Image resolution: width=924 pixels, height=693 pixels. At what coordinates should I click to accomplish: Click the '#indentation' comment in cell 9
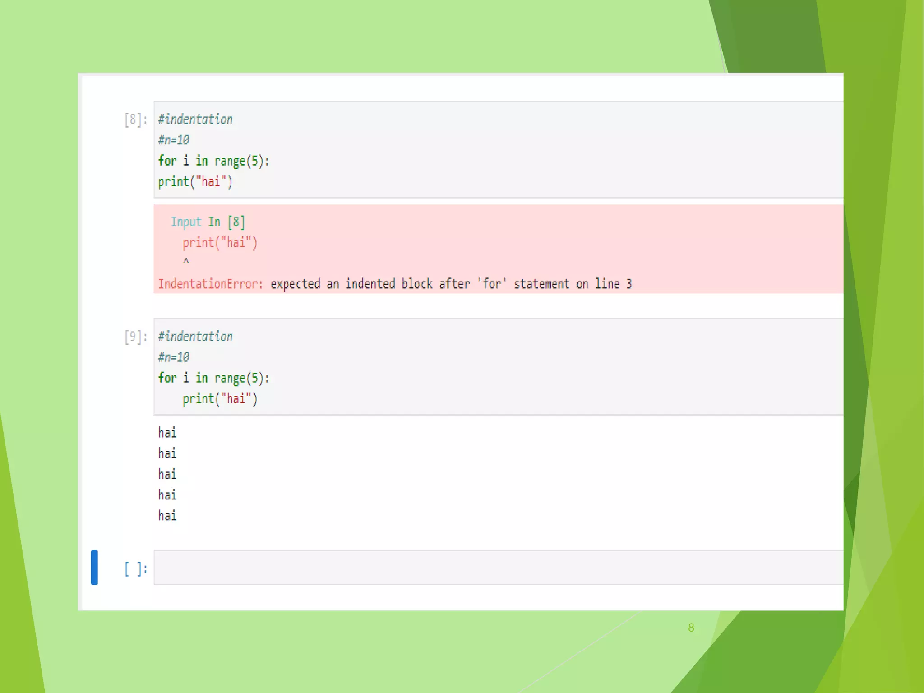[x=195, y=337]
